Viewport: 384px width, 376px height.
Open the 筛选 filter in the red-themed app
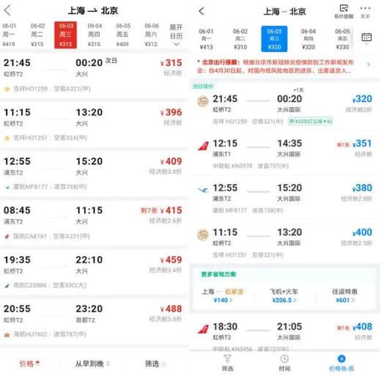click(x=156, y=364)
